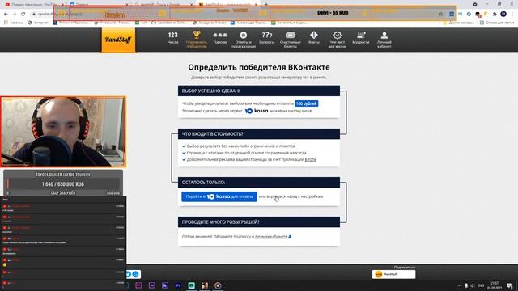Open the Пароли password generator
Viewport: 518px width, 291px height.
click(x=220, y=38)
